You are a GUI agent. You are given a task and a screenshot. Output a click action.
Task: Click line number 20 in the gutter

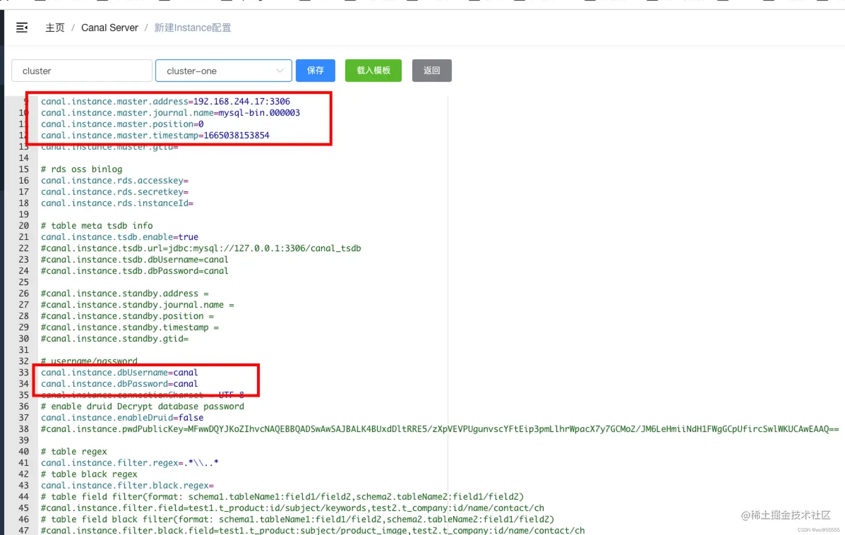[23, 225]
